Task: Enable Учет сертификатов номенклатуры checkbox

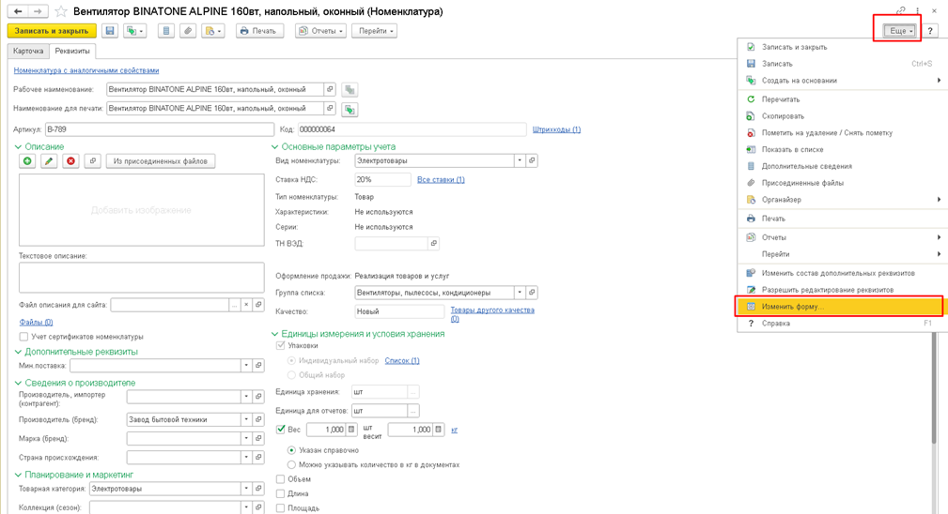Action: pos(23,337)
